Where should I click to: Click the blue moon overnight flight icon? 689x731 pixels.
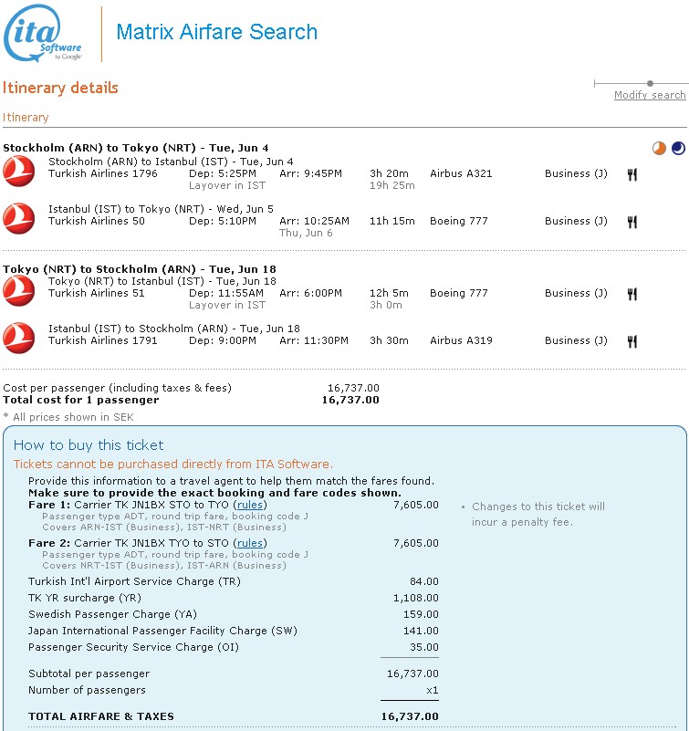tap(677, 148)
